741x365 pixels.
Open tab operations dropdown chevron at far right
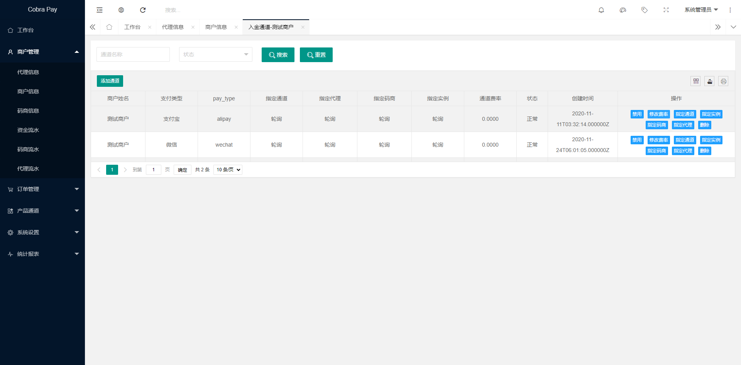click(733, 27)
